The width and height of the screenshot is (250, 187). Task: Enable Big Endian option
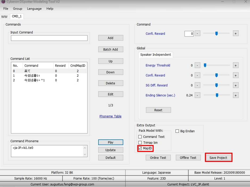177,131
